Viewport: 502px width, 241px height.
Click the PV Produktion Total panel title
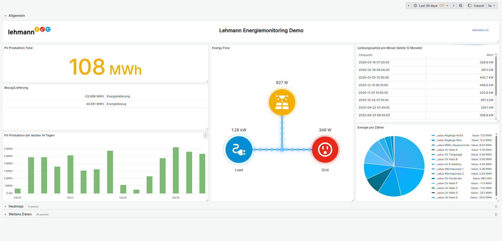(x=18, y=48)
